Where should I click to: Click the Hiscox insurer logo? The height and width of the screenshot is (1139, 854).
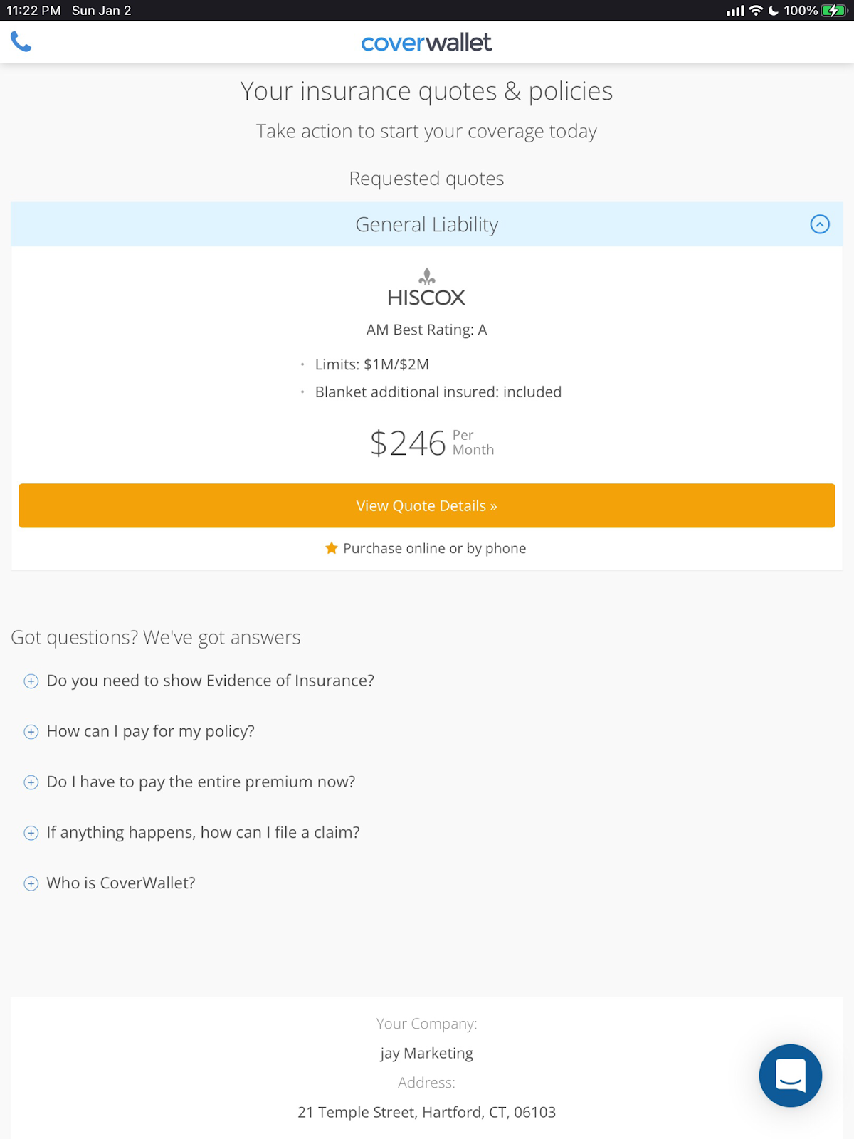click(x=426, y=288)
